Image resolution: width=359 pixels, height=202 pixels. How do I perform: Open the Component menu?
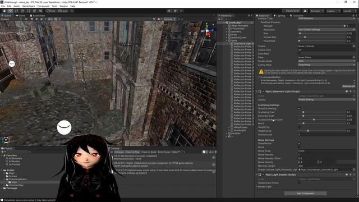click(43, 6)
